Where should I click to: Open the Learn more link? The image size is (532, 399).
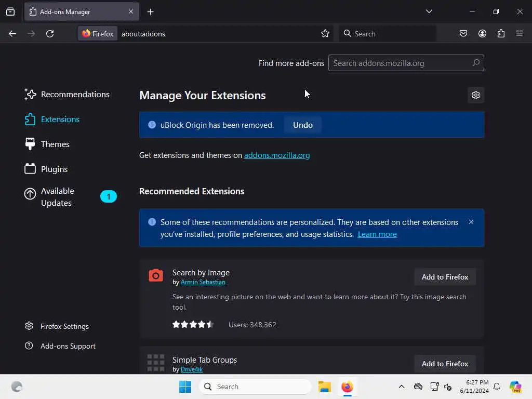[x=377, y=234]
